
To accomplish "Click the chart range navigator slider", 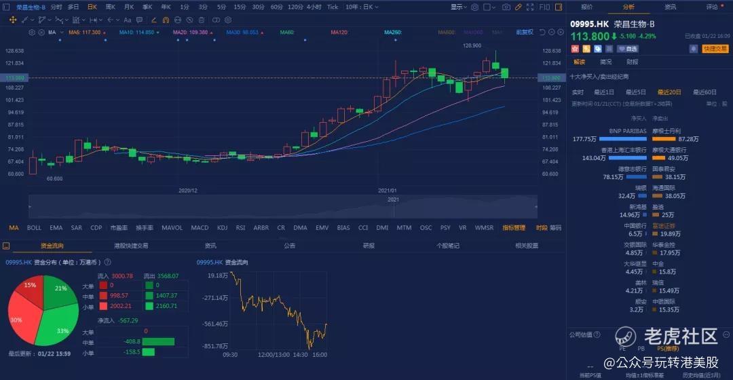I will coord(283,207).
